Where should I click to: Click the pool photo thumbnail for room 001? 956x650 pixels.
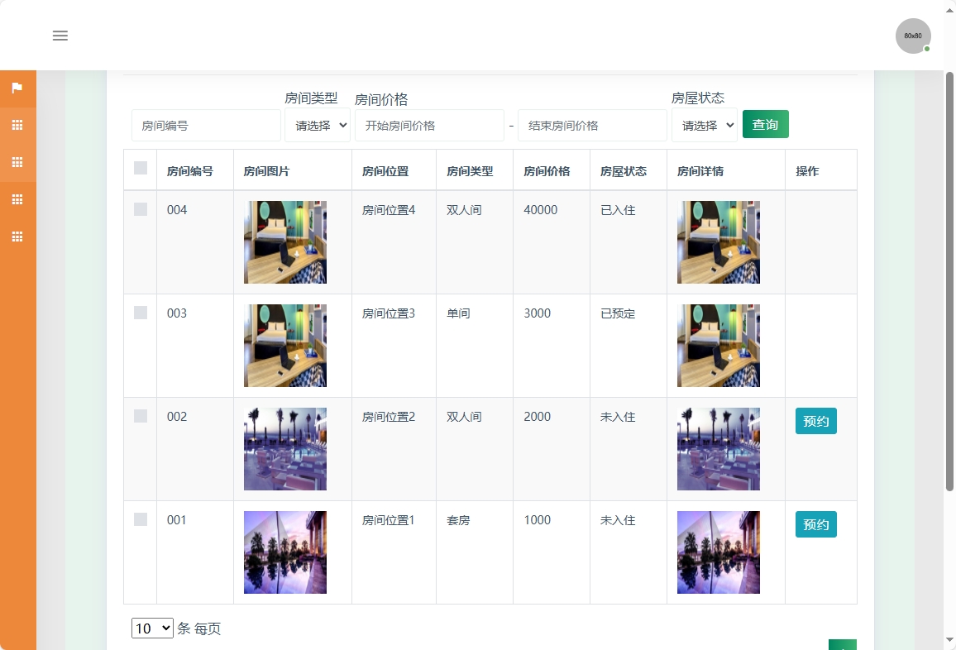click(284, 552)
